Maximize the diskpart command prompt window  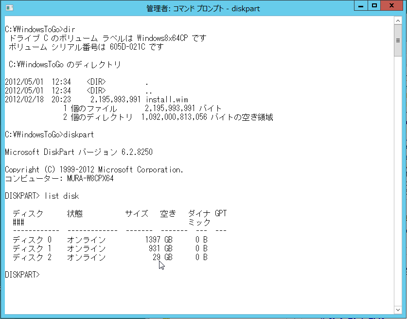(374, 5)
